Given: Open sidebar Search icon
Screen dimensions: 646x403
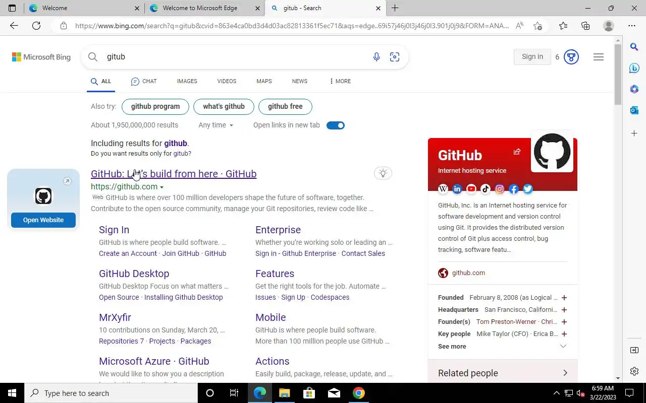Looking at the screenshot, I should (634, 47).
